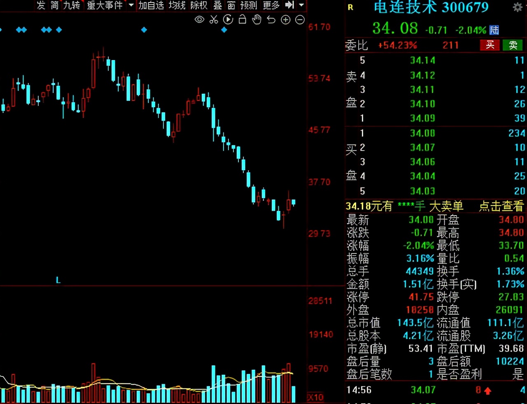Click the rightmost blue diamond event marker

tap(224, 30)
